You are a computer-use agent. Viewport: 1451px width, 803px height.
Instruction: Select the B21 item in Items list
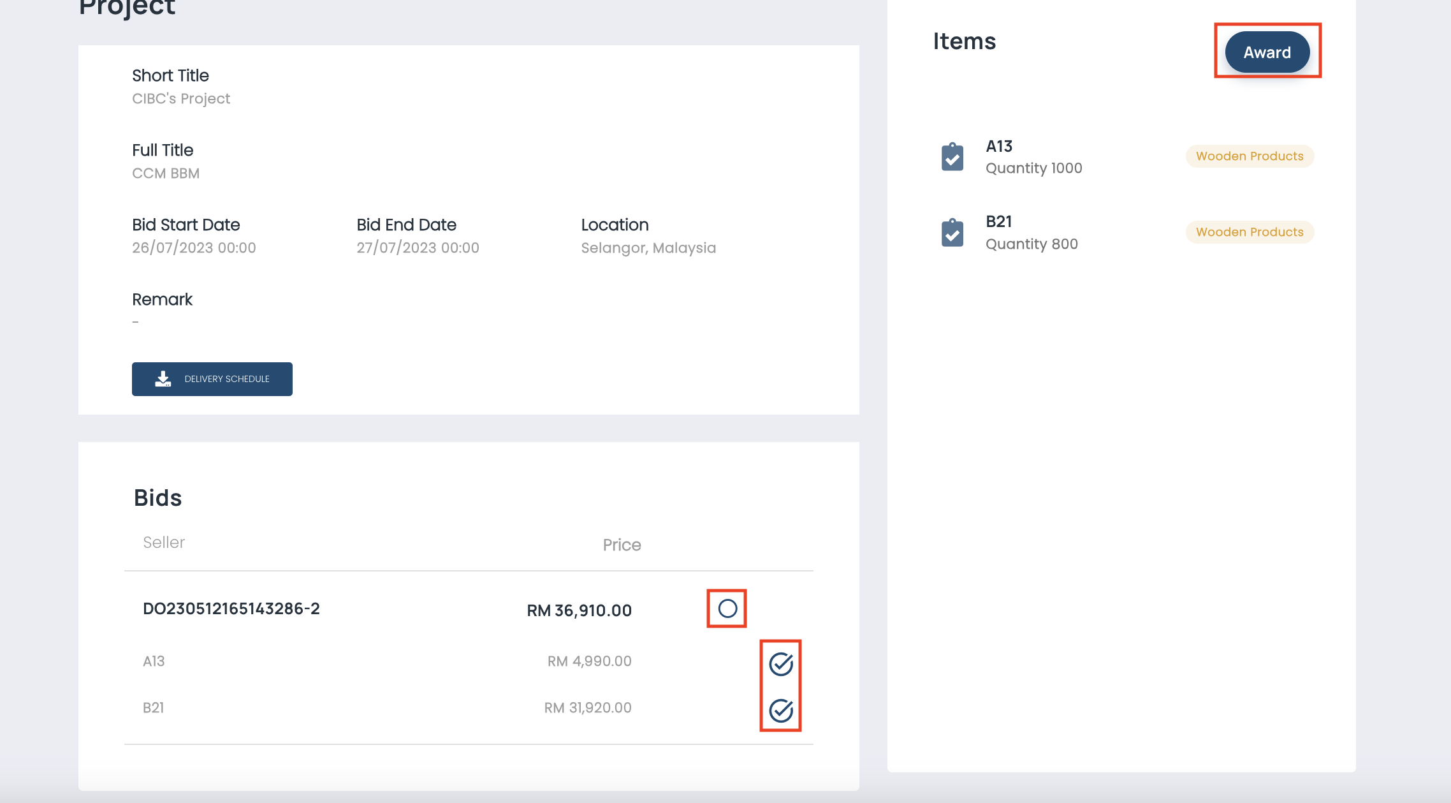point(999,222)
